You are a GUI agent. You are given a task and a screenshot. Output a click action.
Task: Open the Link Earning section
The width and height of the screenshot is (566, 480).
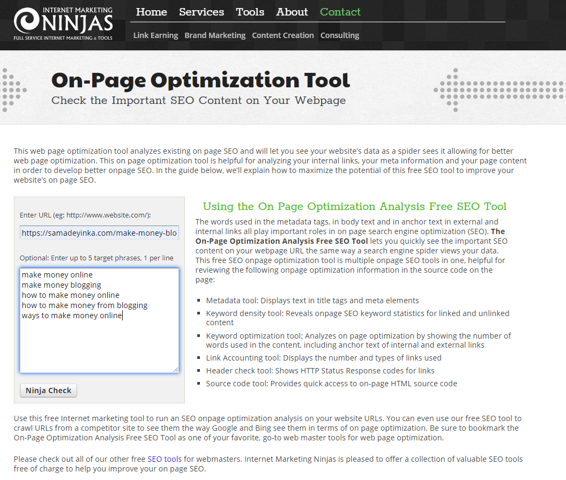[155, 35]
